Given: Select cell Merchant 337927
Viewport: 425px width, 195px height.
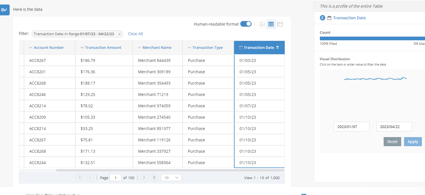Looking at the screenshot, I should click(x=158, y=151).
